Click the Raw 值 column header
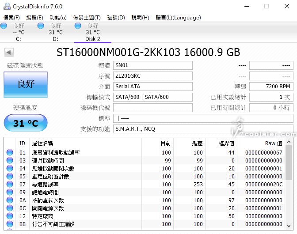 click(261, 143)
